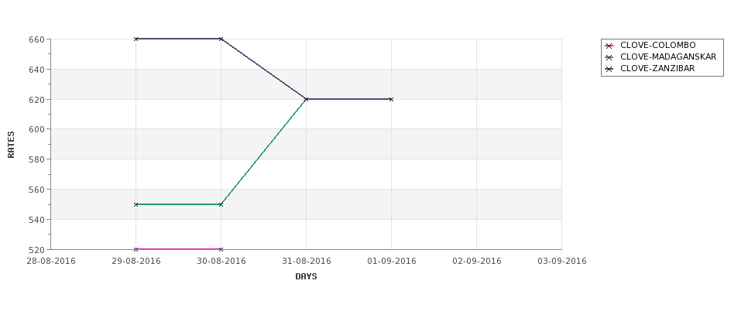This screenshot has height=332, width=755.
Task: Click Madaganskar data point at 550 on 29-08-2016
Action: pos(136,204)
